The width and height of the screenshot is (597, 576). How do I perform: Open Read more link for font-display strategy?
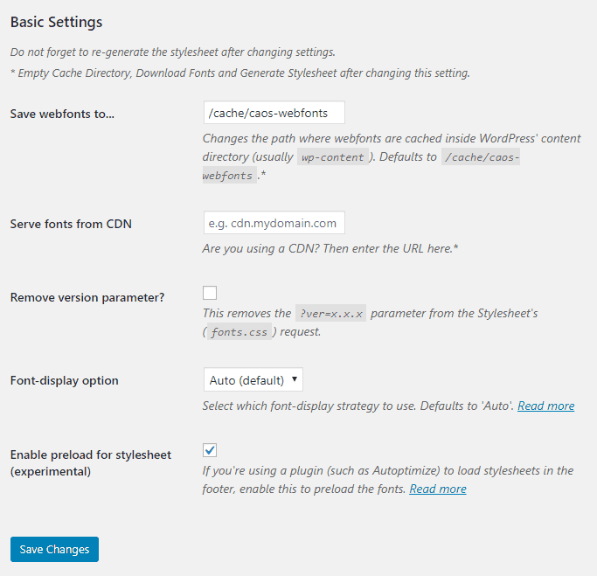pyautogui.click(x=545, y=406)
